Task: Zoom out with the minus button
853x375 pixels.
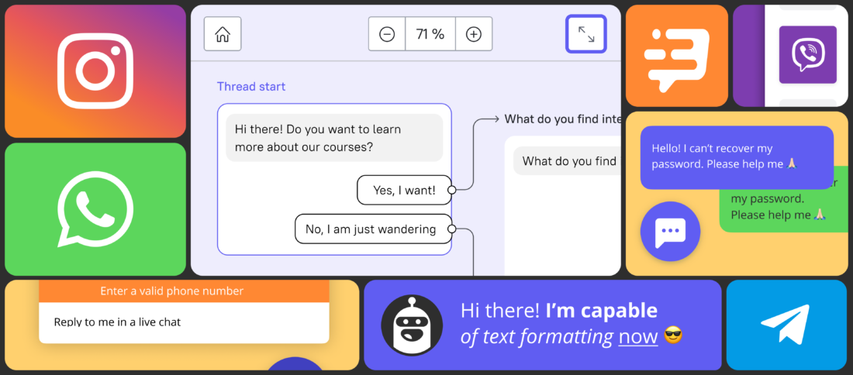Action: click(387, 33)
